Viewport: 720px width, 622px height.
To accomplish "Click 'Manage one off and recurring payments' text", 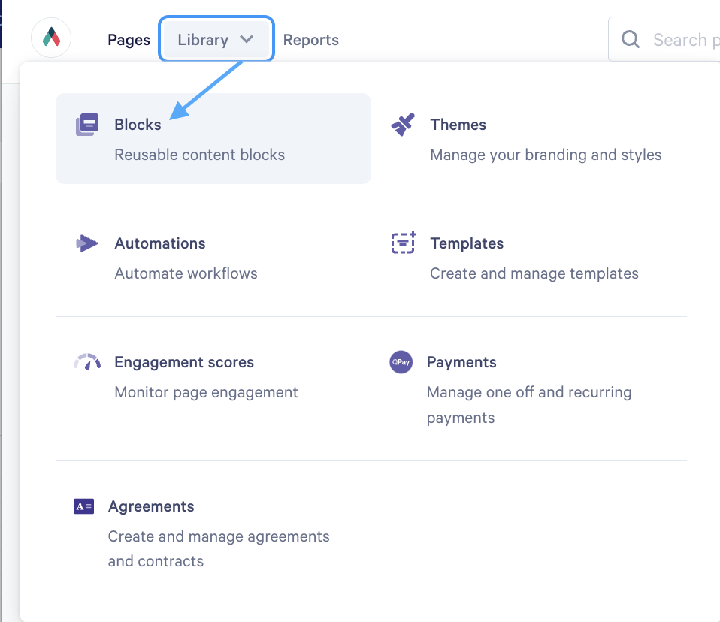I will pyautogui.click(x=529, y=405).
